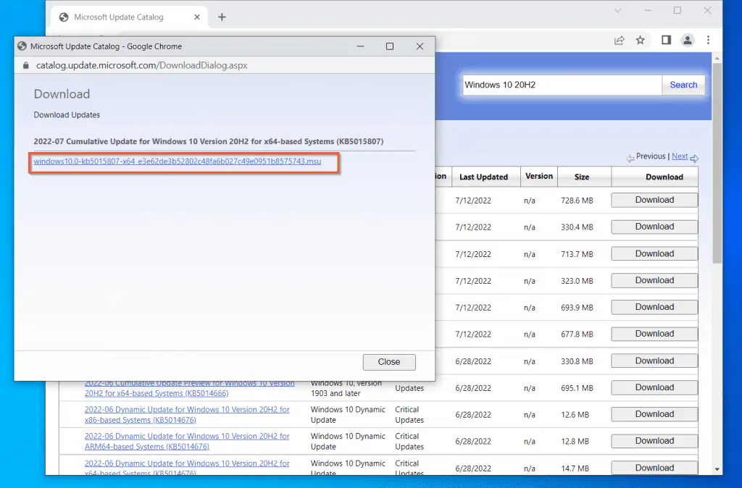Viewport: 742px width, 488px height.
Task: Click the next page arrow icon
Action: click(694, 159)
